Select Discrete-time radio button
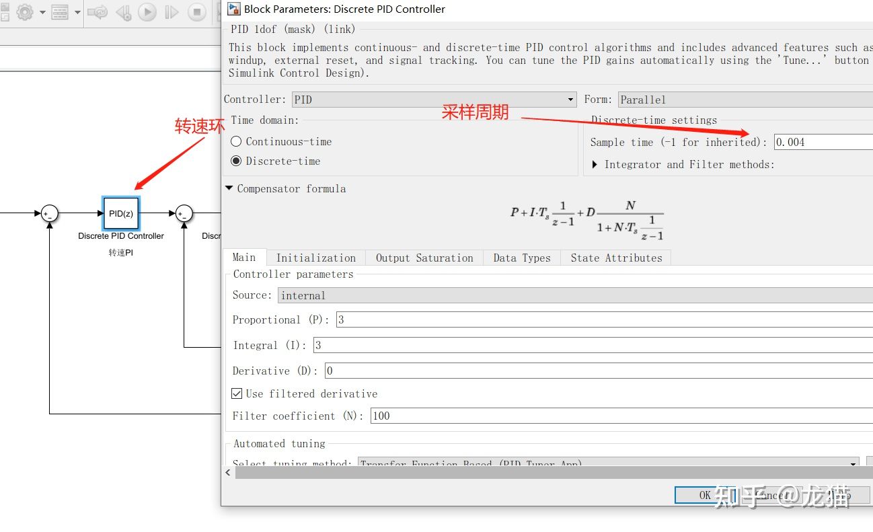Image resolution: width=873 pixels, height=532 pixels. click(236, 161)
